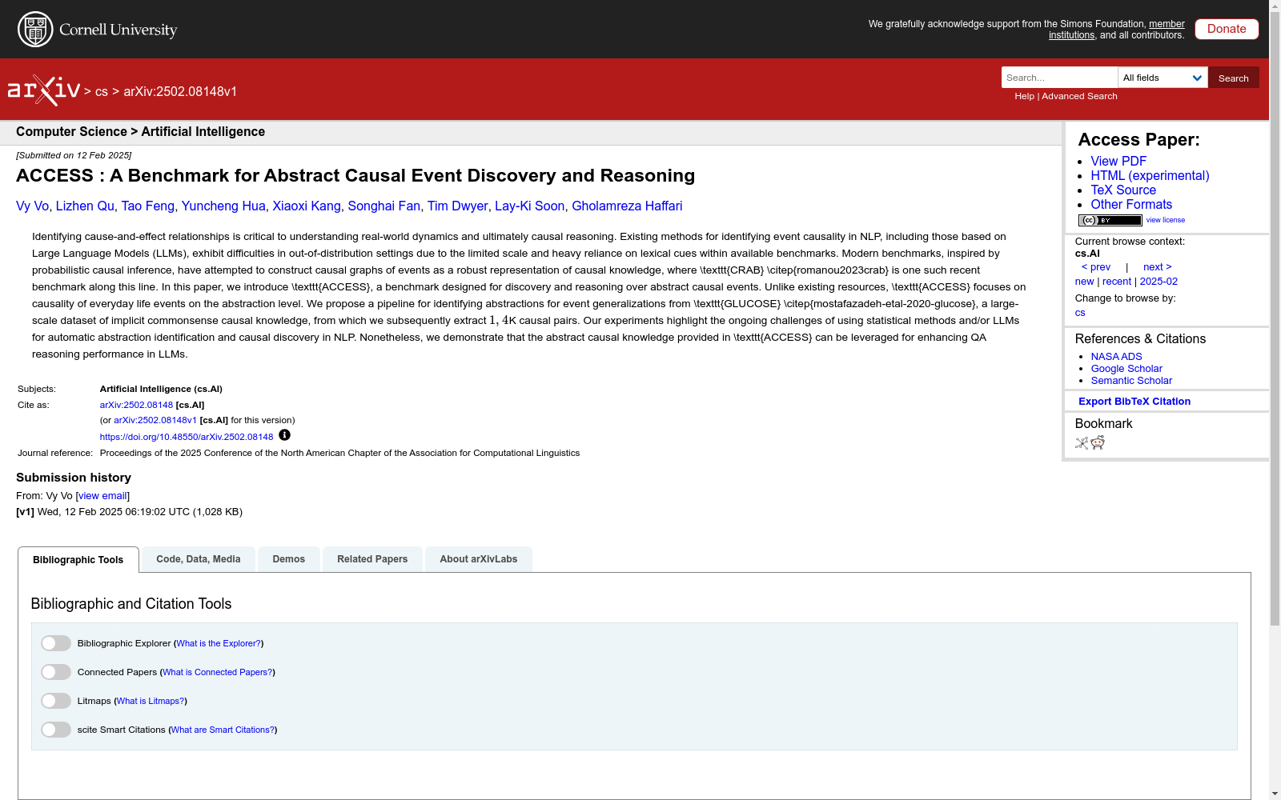Viewport: 1281px width, 800px height.
Task: Click the page vertical scrollbar
Action: point(1275,320)
